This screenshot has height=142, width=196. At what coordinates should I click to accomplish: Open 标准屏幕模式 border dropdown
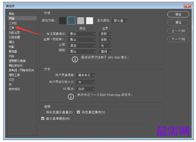105,34
